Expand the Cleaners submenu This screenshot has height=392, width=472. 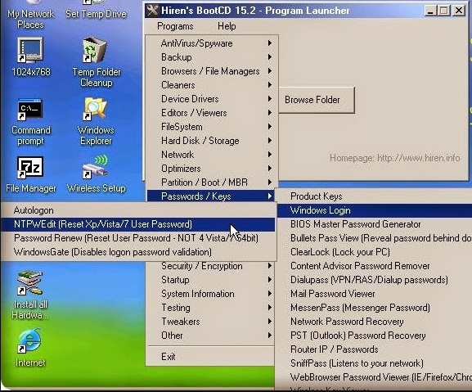pyautogui.click(x=212, y=85)
